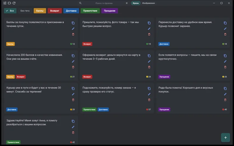Select the 'Фразы' tab
The image size is (234, 146).
[136, 3]
